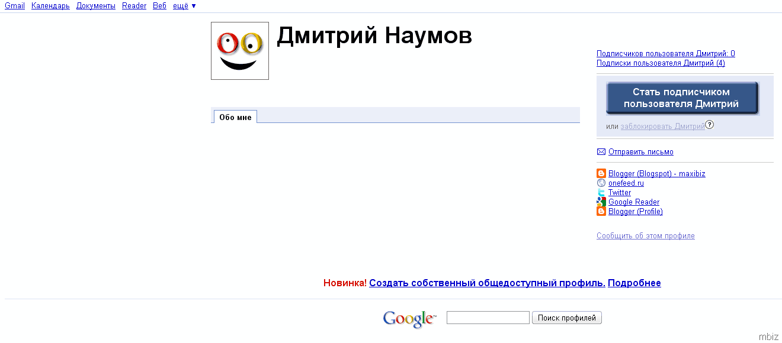
Task: Open Gmail from the top bar
Action: [x=15, y=6]
